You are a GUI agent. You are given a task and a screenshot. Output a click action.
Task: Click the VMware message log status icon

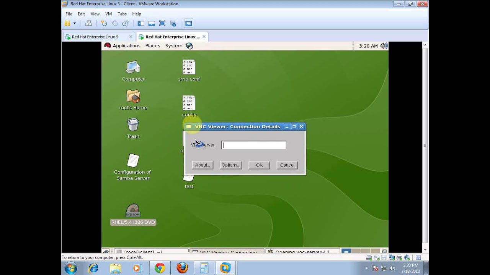[x=418, y=258]
